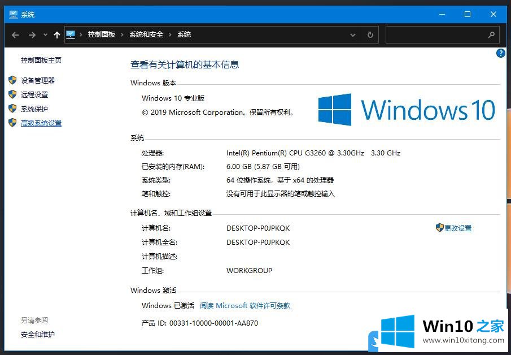The height and width of the screenshot is (355, 511).
Task: Click the 计算机全名 value DESKTOP-P0JPKQK
Action: [x=258, y=243]
